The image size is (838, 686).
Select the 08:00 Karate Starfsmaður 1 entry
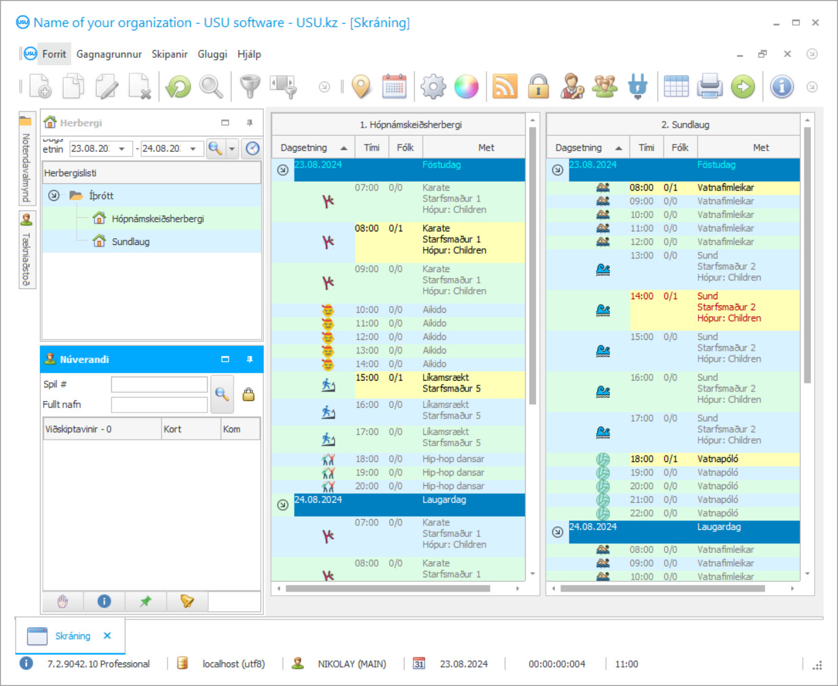398,242
